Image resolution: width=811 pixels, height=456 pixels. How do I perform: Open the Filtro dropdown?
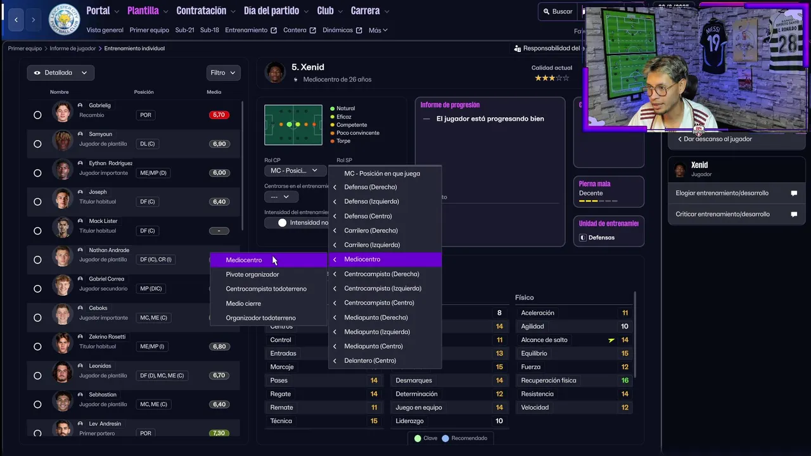pos(224,73)
